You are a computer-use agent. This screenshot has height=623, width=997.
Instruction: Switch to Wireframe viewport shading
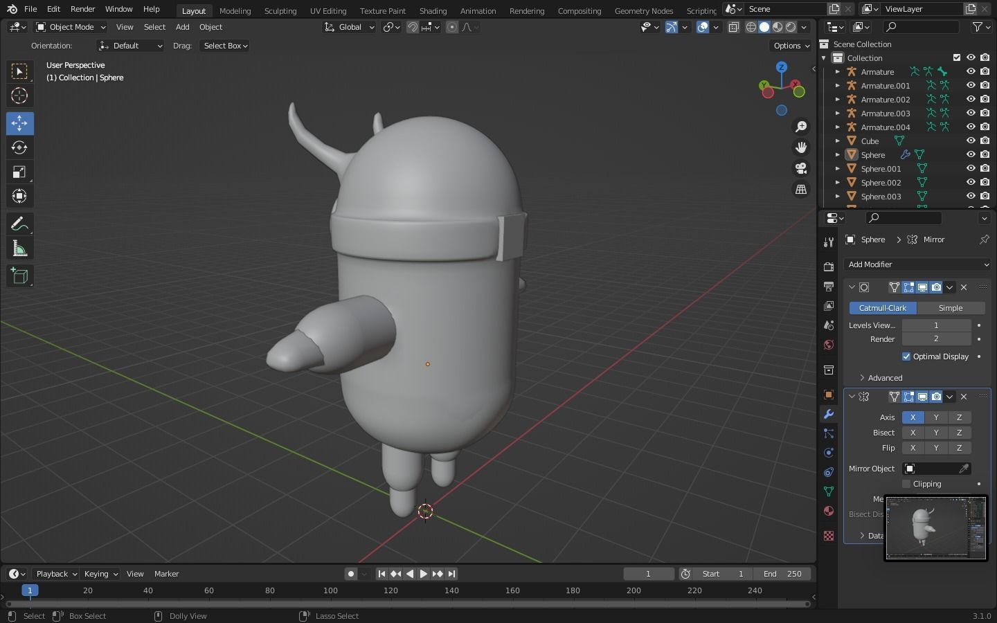[751, 27]
